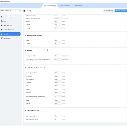Select the Layers and perimeters icon in sidebar
Screen dimensions: 127x127
point(2,17)
